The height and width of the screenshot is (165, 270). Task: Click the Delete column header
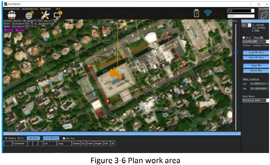point(76,143)
